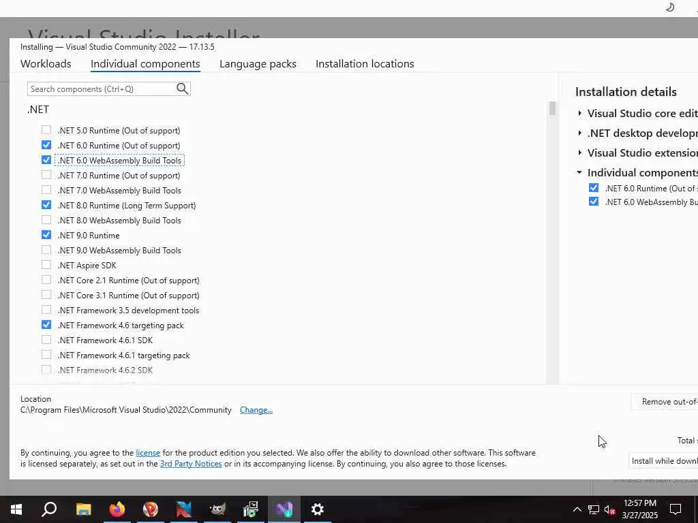Switch to Visual Studio Installer taskbar icon
This screenshot has width=698, height=523.
click(284, 509)
